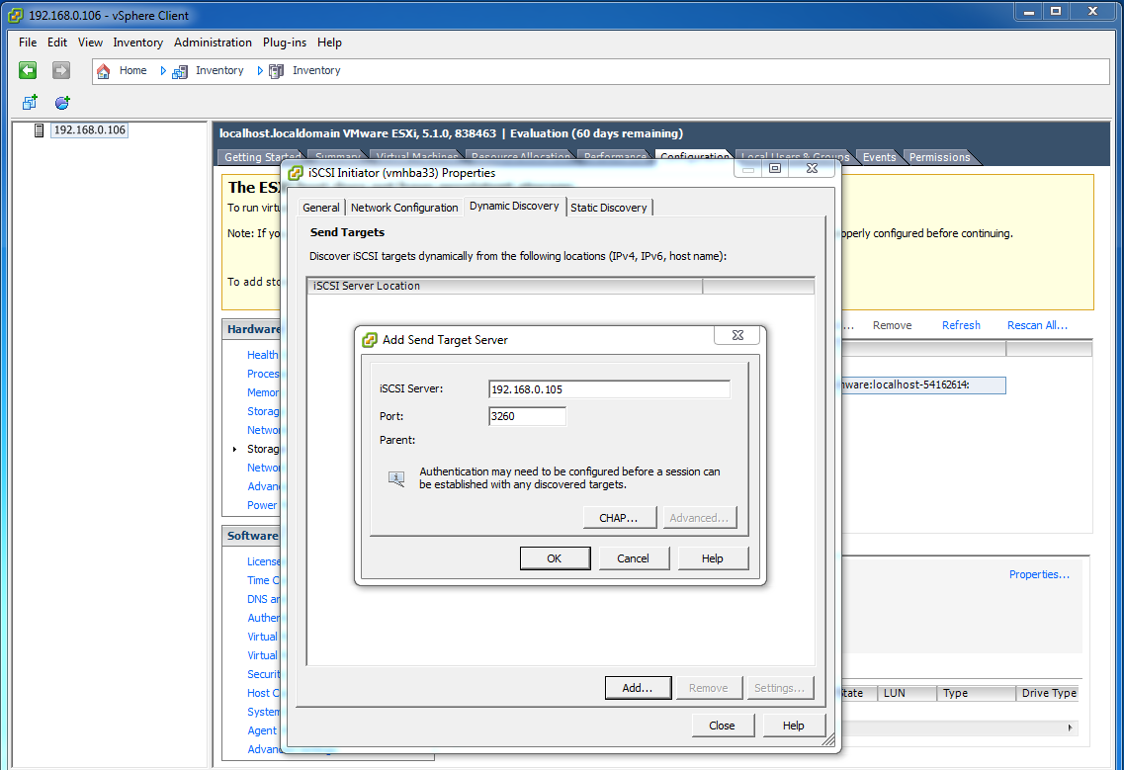Switch to the General tab
The height and width of the screenshot is (770, 1124).
coord(321,208)
